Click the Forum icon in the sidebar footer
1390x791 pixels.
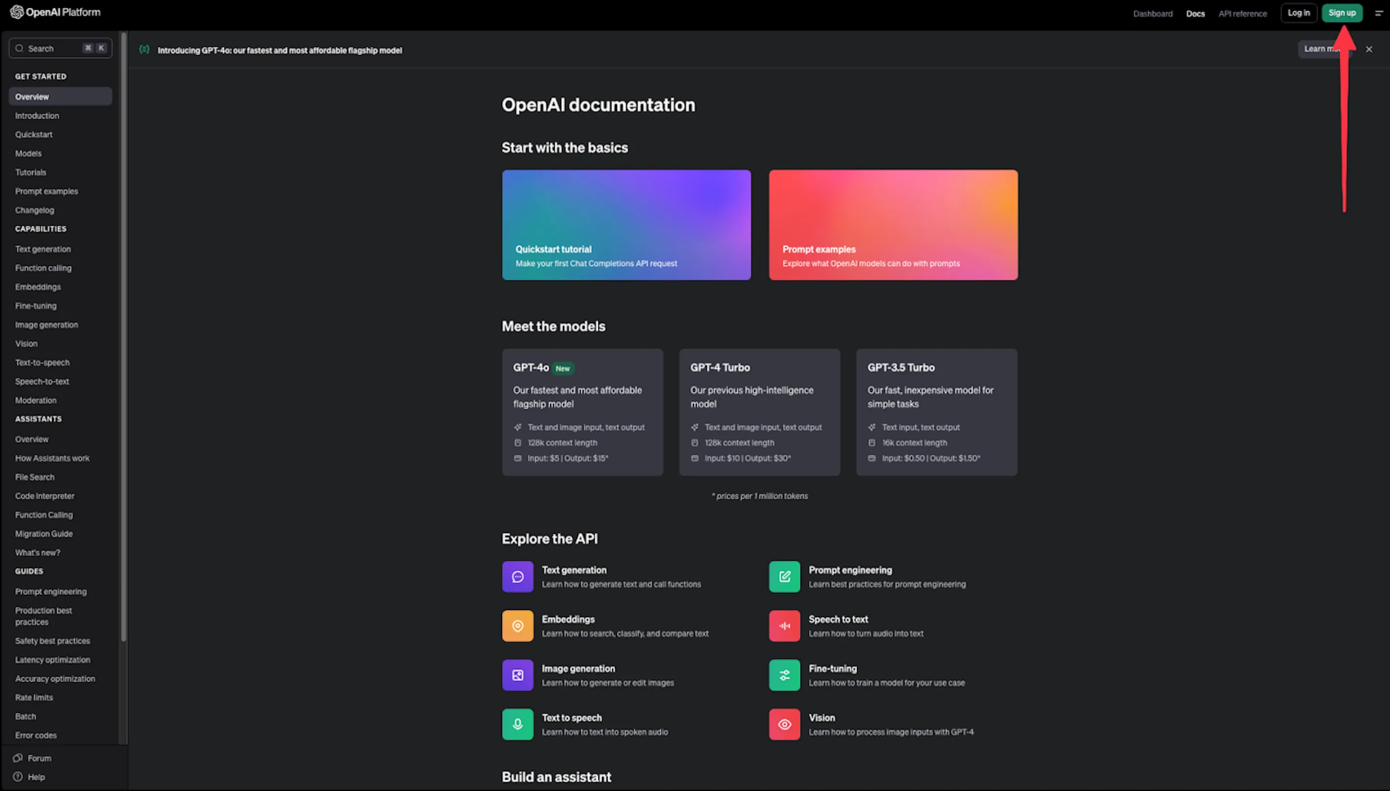[18, 758]
